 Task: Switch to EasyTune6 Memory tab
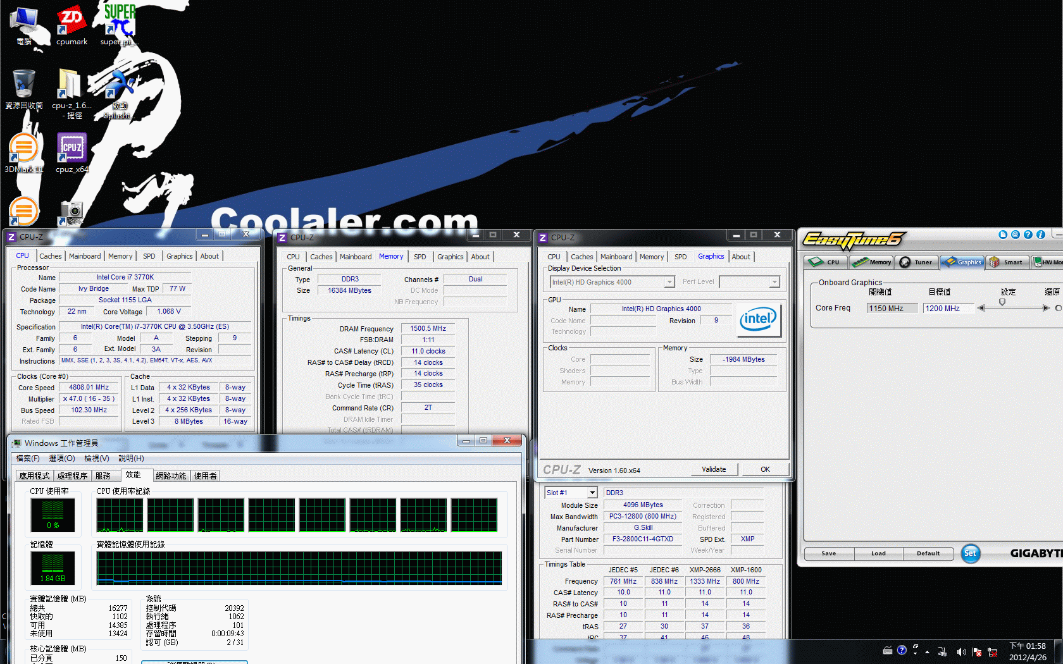click(x=872, y=262)
